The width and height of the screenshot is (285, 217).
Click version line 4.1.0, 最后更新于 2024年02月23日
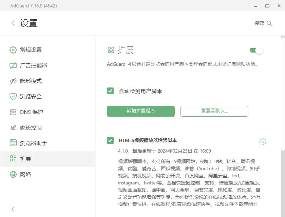click(165, 151)
